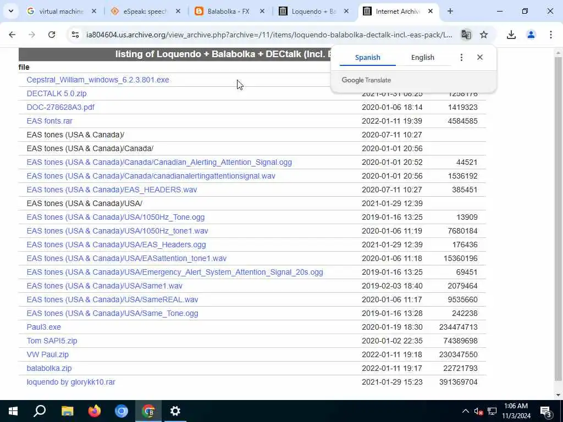Screen dimensions: 563x422
Task: Click the size value 391369704
Action: pos(458,382)
